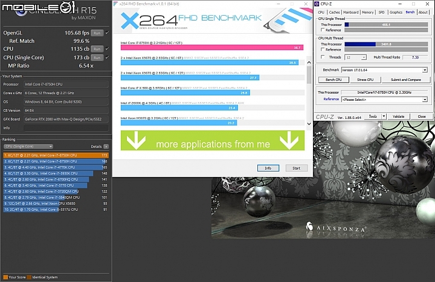Click the x264 FHD Benchmark title bar icon

point(115,4)
